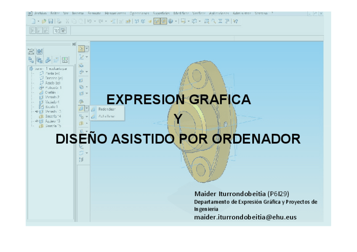Switch to the second panel tab
357x252 pixels.
pyautogui.click(x=40, y=60)
